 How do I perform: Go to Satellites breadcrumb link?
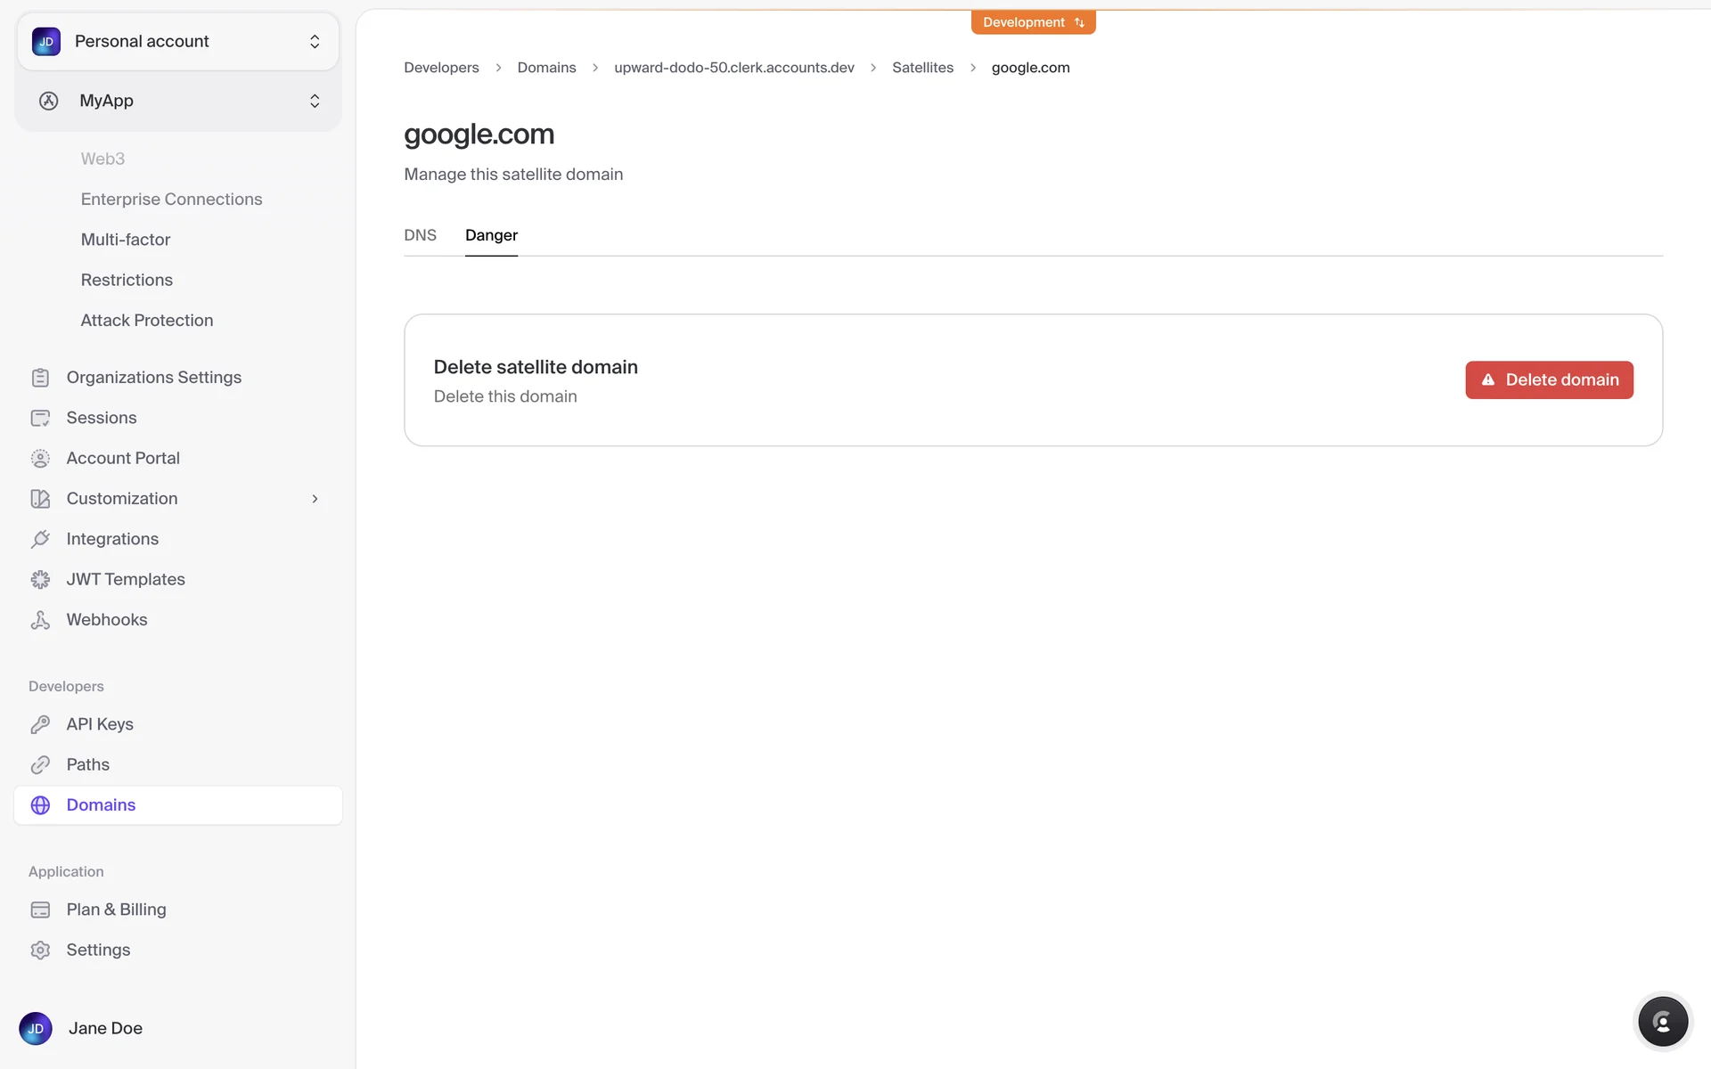tap(922, 68)
